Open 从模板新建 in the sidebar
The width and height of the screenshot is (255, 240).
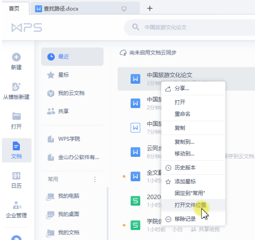[x=16, y=91]
